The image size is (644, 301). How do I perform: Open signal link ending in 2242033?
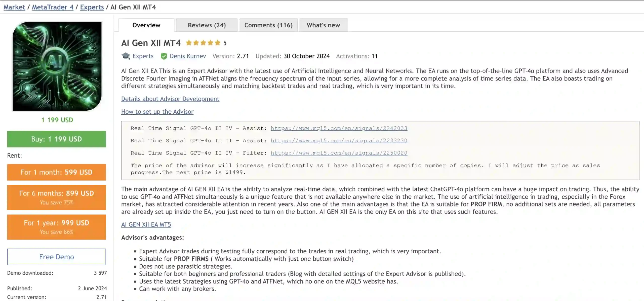click(339, 128)
